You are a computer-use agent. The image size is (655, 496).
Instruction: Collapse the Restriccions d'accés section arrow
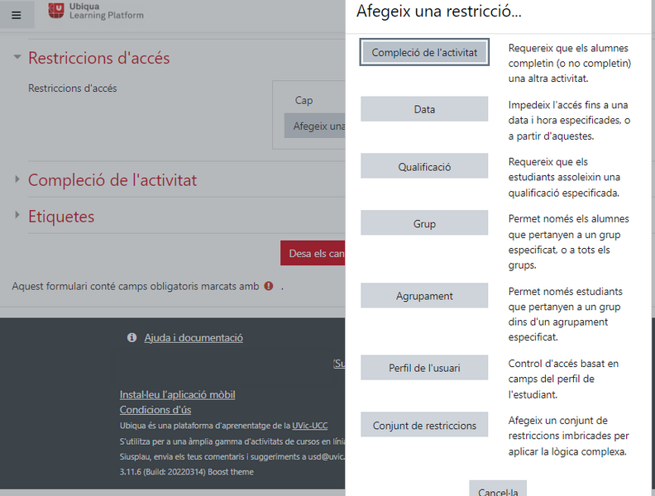tap(17, 57)
